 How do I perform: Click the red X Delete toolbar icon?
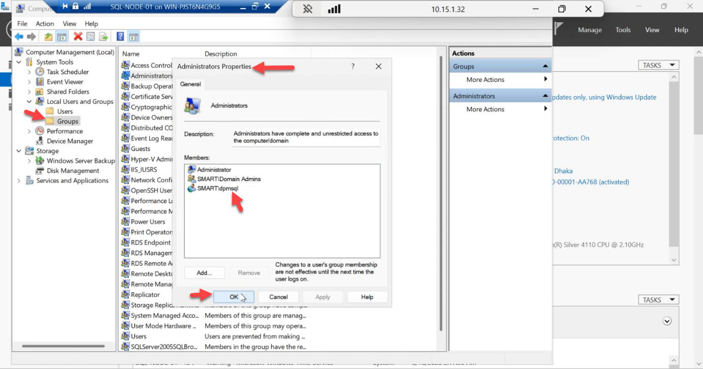(x=78, y=37)
